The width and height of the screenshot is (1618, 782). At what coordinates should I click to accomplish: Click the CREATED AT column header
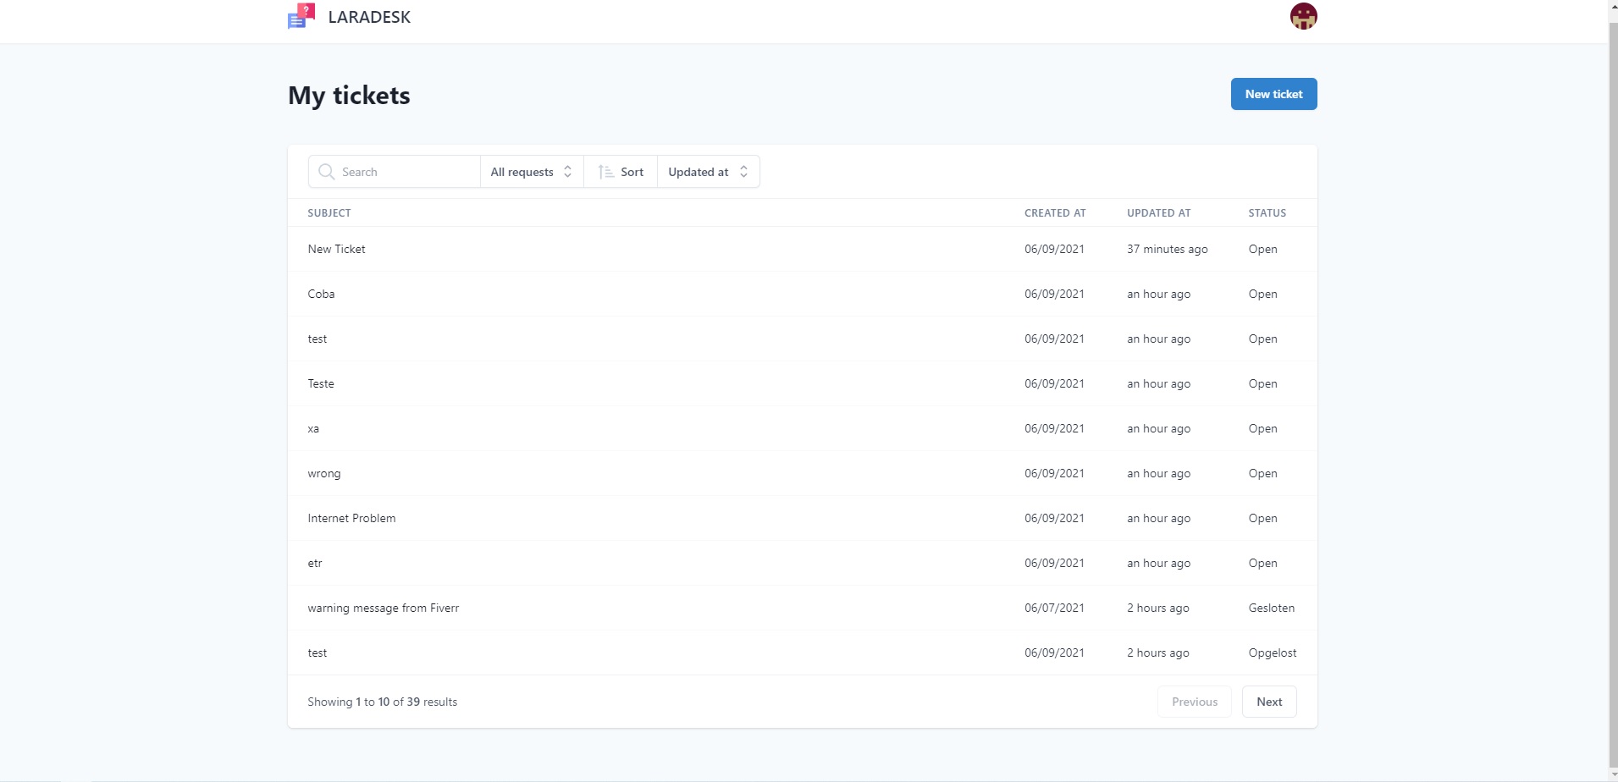tap(1055, 213)
